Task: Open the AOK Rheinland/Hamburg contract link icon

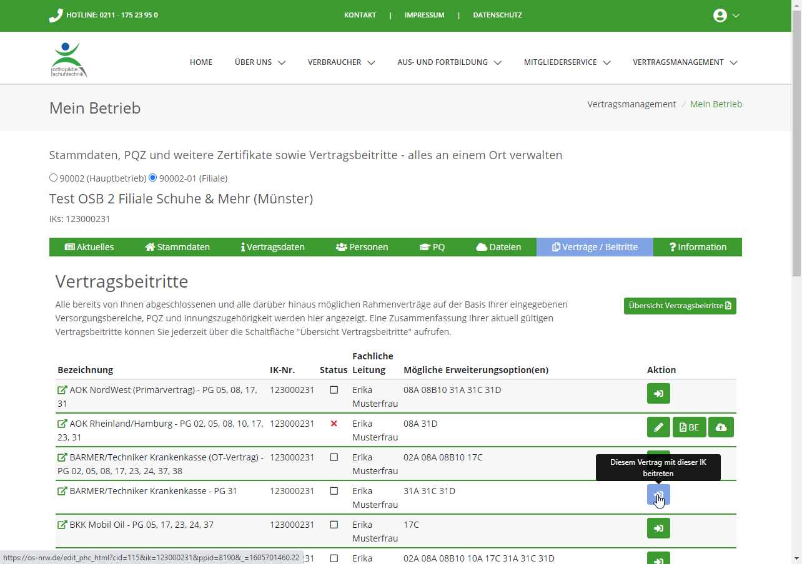Action: (x=62, y=424)
